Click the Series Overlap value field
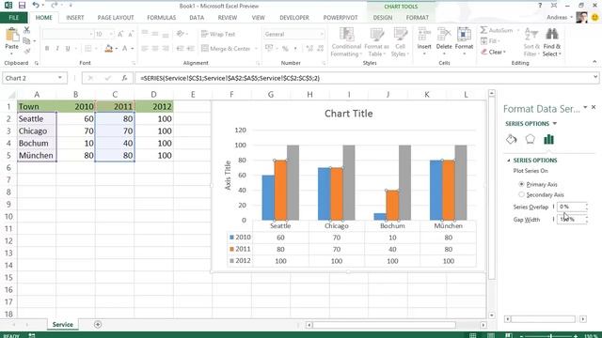Viewport: 602px width, 338px height. pyautogui.click(x=572, y=207)
